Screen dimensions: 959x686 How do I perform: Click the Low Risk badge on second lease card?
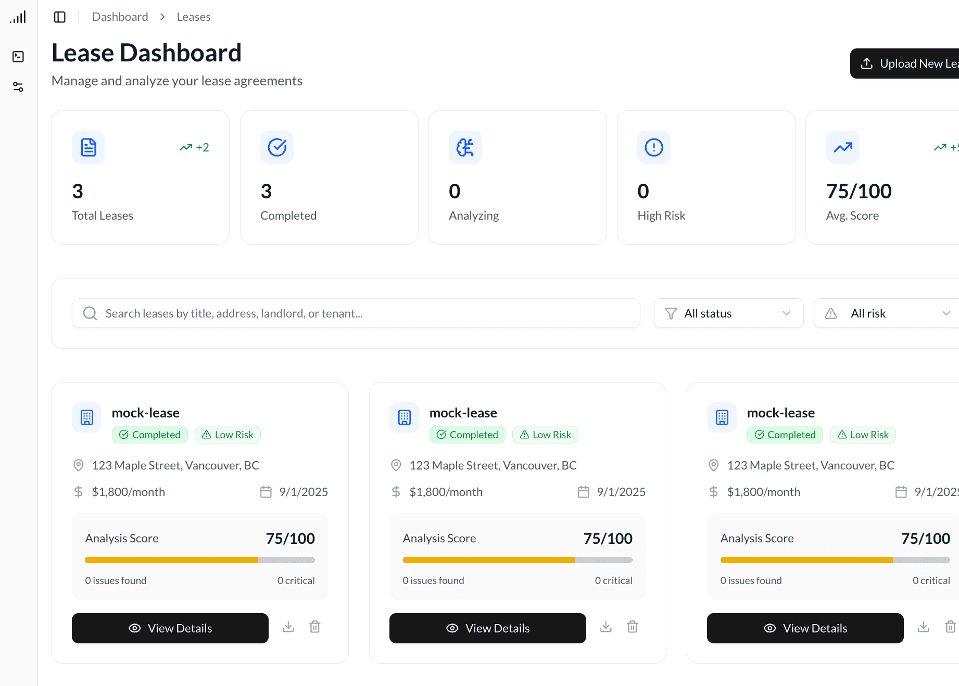pos(545,435)
